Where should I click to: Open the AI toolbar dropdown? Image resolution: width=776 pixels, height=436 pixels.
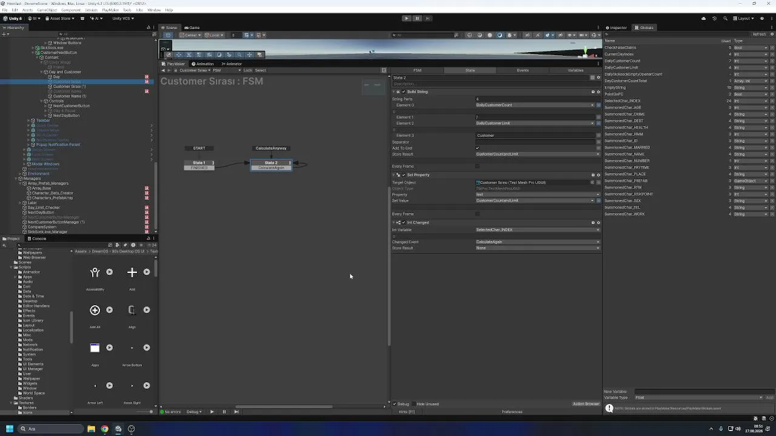(x=97, y=18)
